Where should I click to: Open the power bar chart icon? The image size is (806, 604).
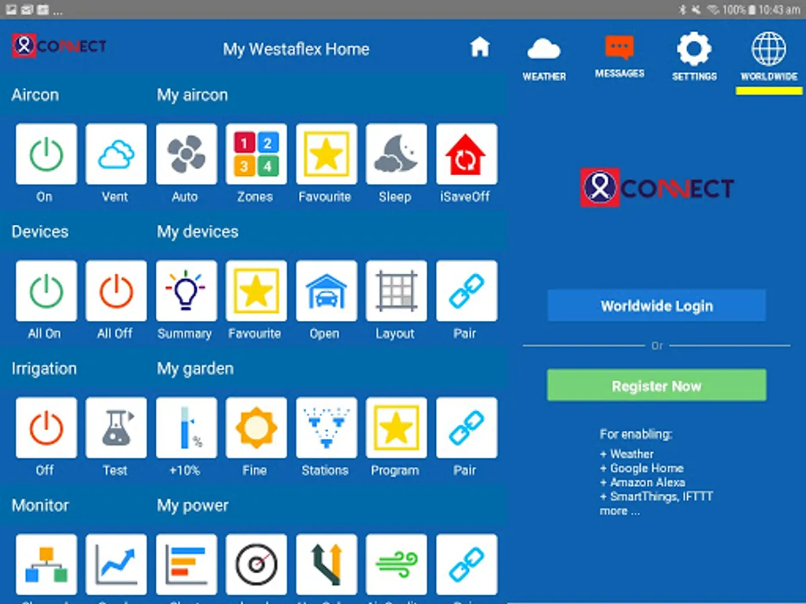(x=186, y=564)
